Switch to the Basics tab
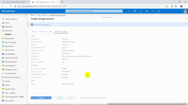 click(x=34, y=32)
